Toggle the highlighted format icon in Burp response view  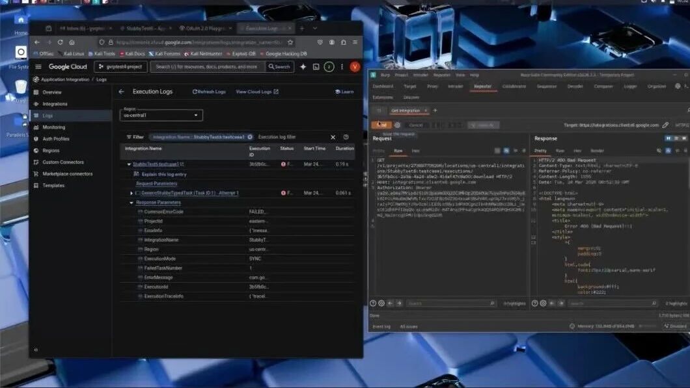668,151
